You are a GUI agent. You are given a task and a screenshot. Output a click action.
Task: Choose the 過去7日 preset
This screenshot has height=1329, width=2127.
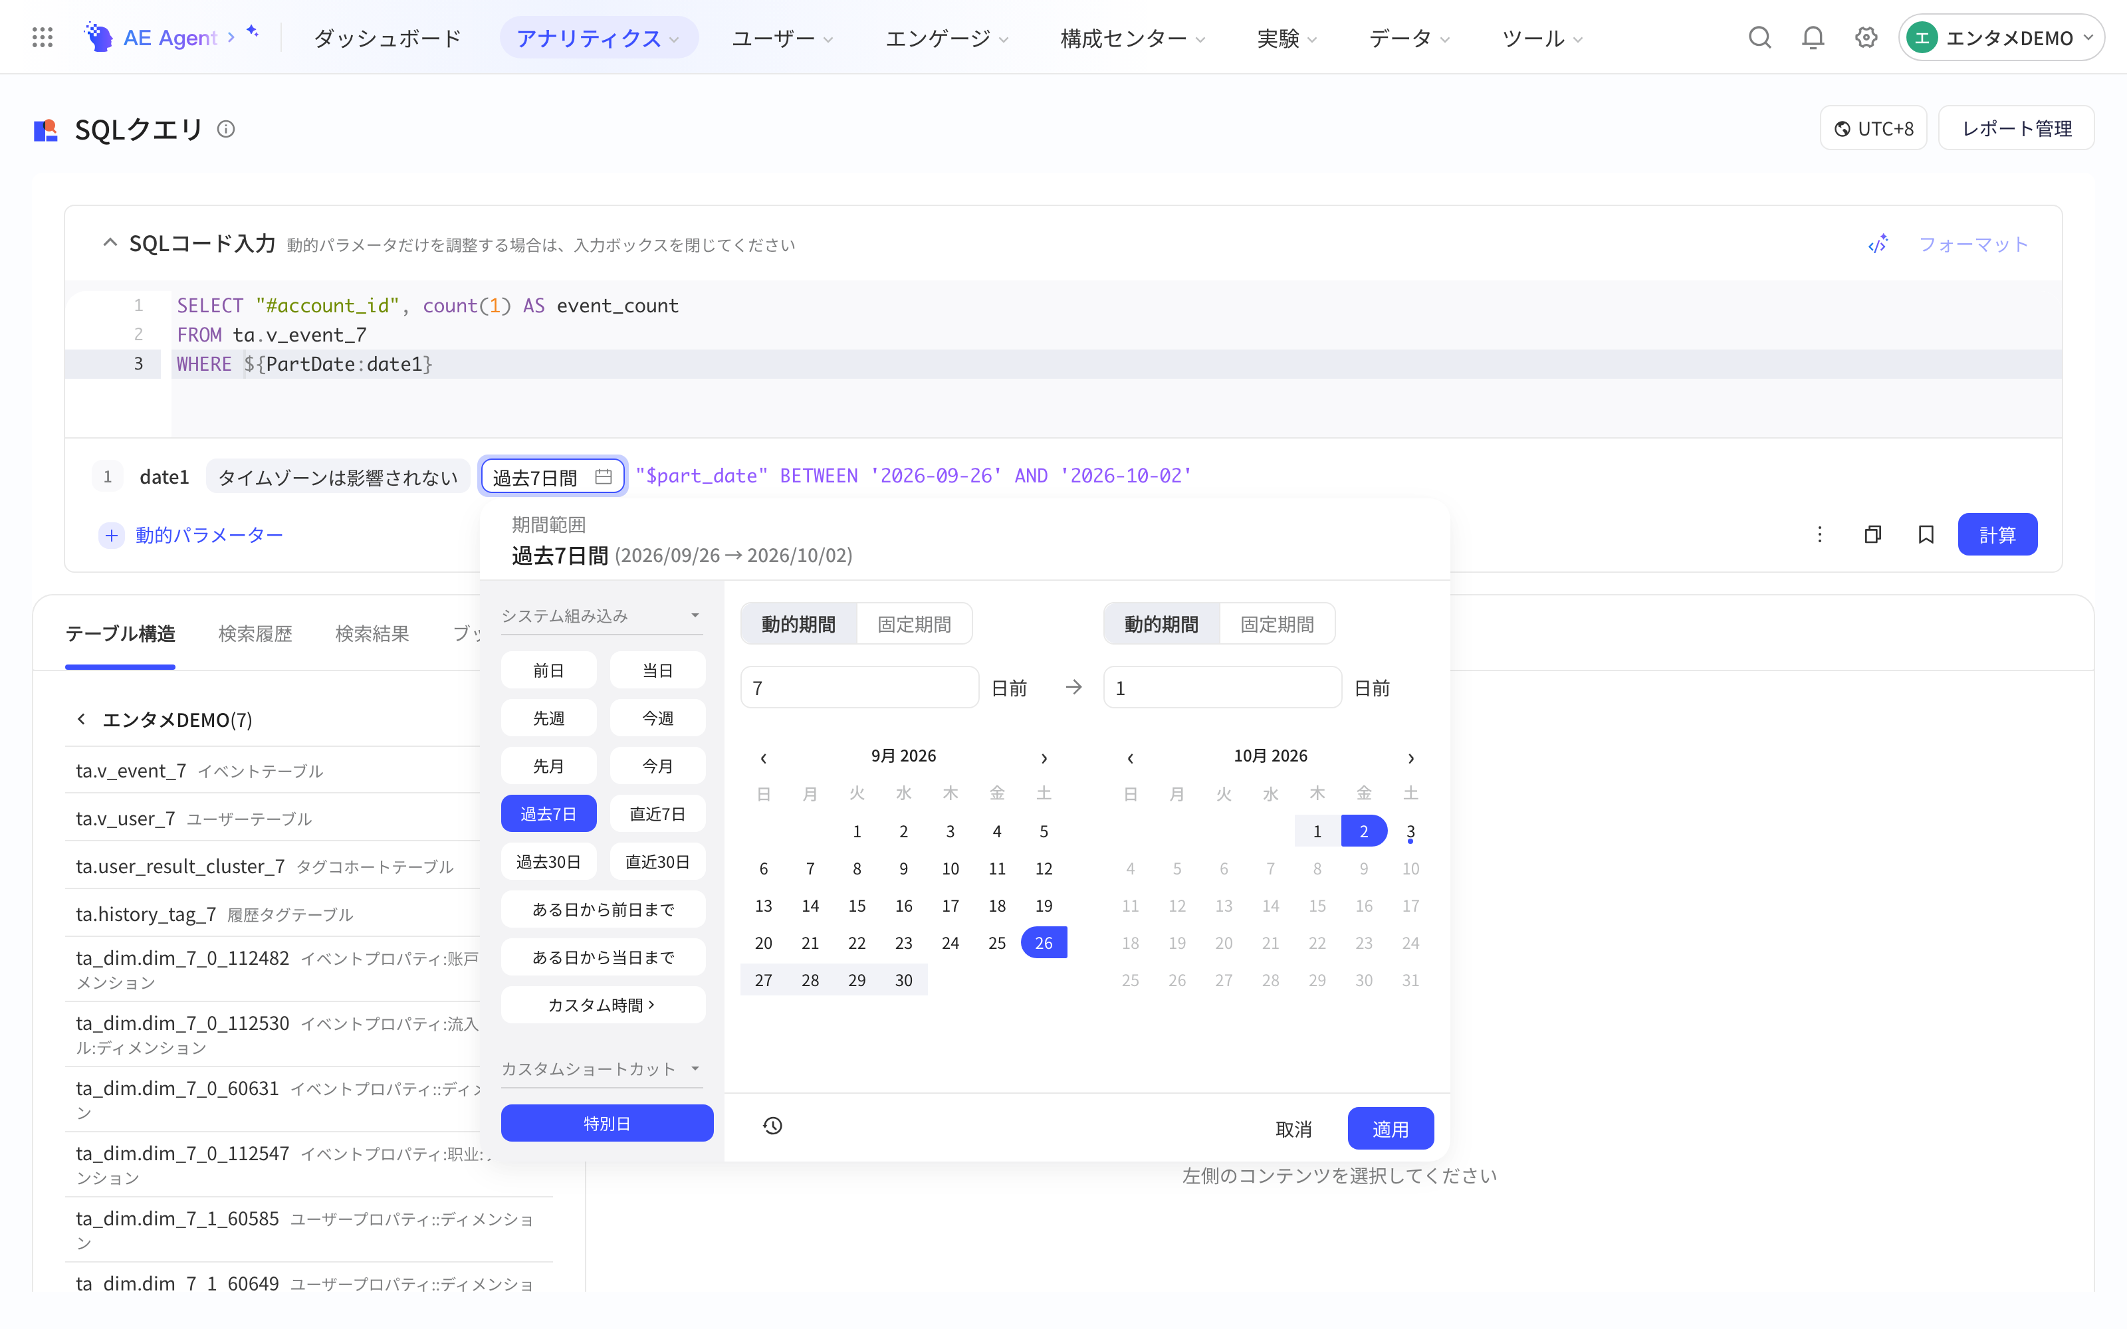tap(548, 814)
